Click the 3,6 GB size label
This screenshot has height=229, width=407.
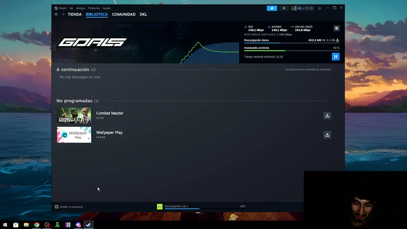pos(100,118)
